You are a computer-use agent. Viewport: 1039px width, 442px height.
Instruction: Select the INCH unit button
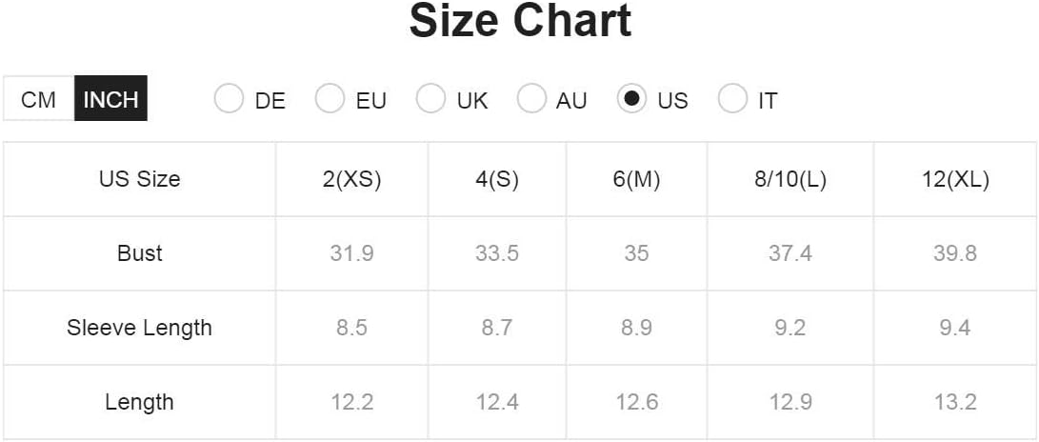click(110, 99)
